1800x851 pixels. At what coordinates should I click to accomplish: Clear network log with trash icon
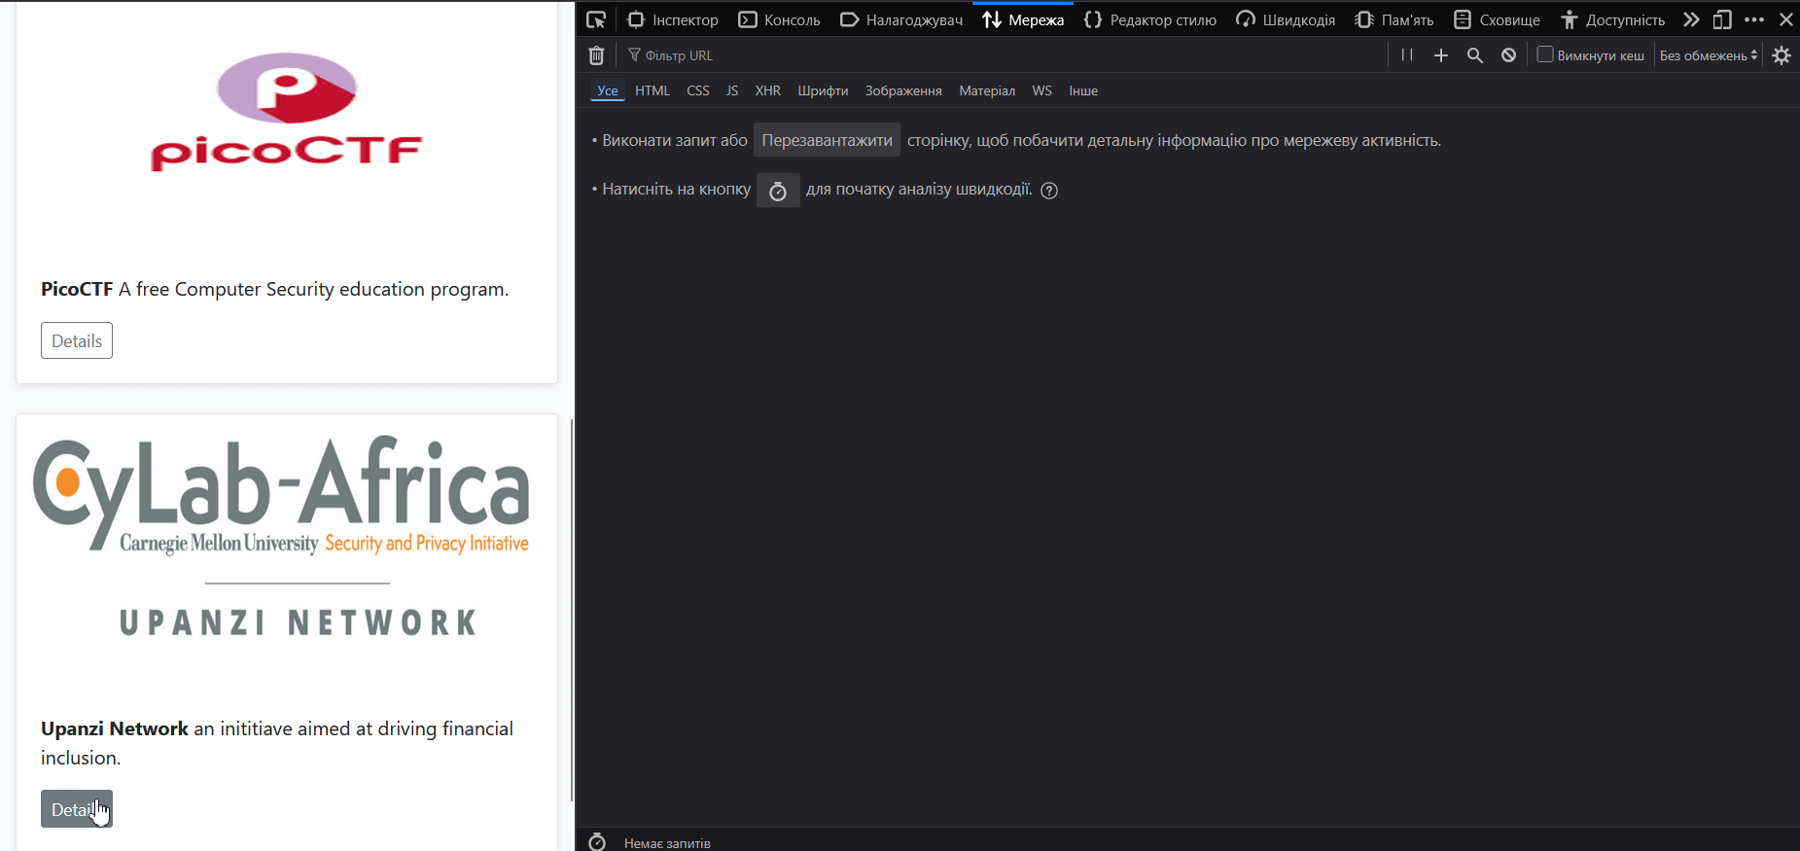point(596,55)
